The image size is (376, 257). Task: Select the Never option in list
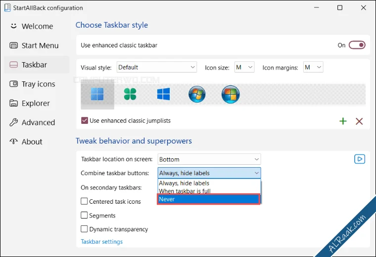[x=209, y=199]
